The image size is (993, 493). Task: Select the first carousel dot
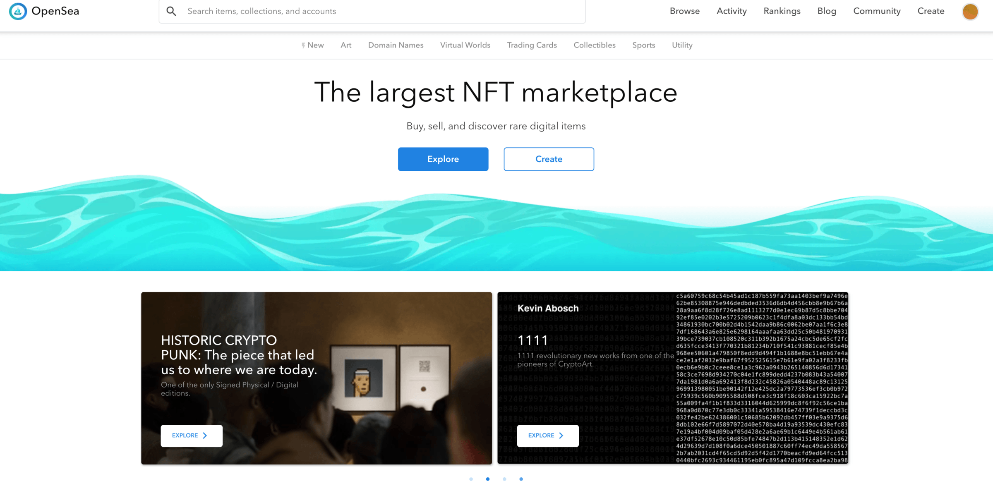pyautogui.click(x=471, y=479)
